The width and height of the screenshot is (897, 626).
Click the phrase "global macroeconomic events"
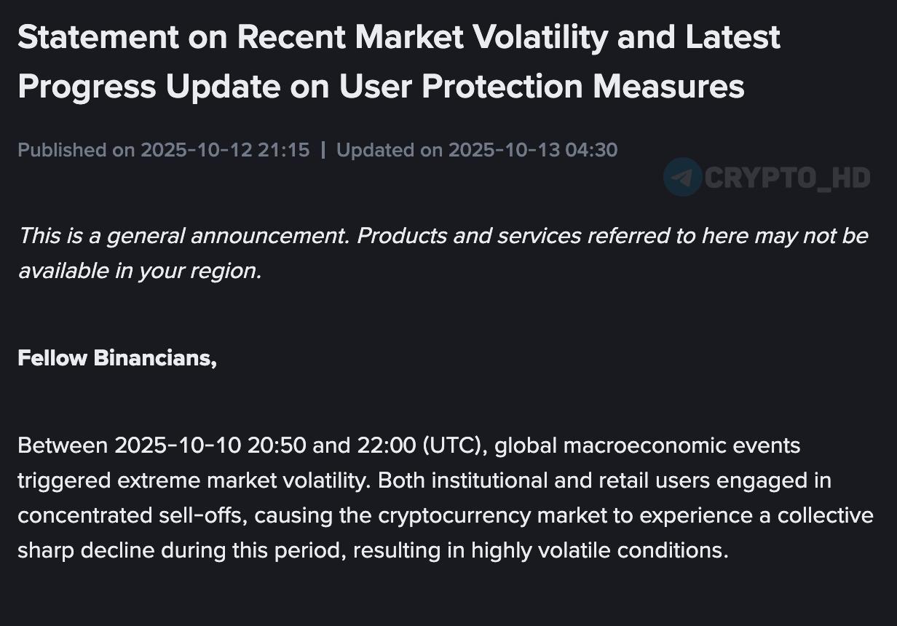click(x=647, y=445)
